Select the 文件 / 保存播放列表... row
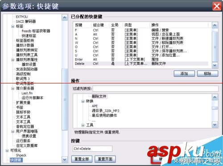 (x=141, y=51)
